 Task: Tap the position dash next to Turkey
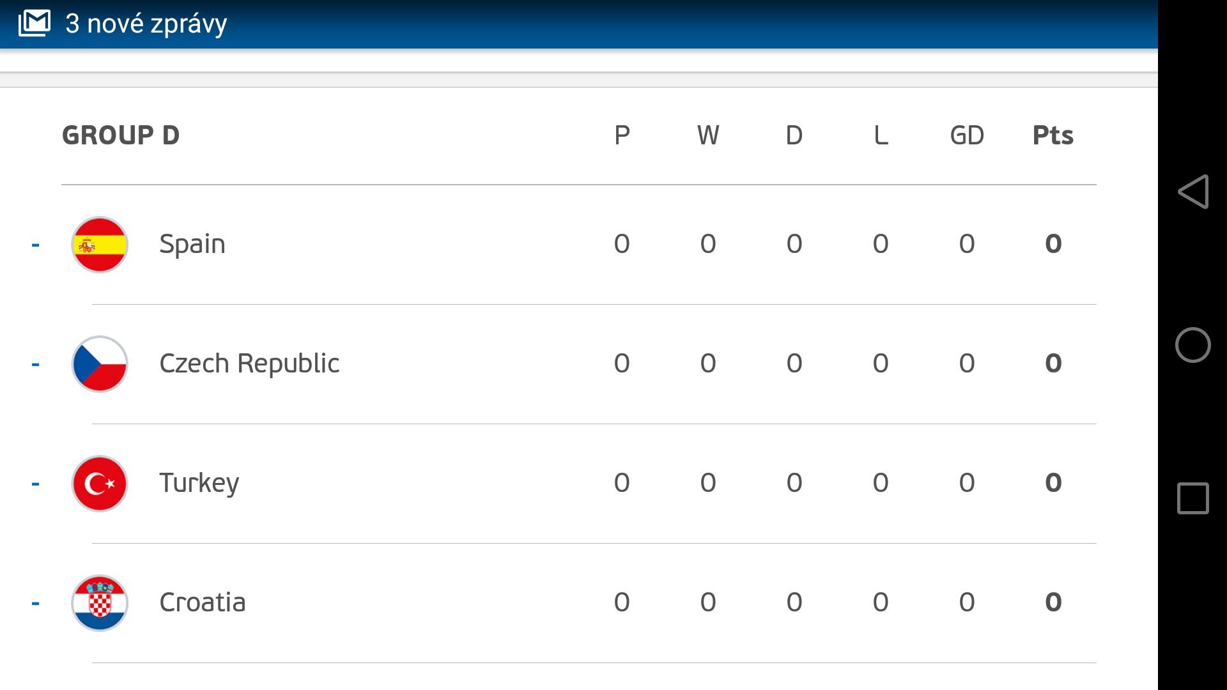tap(35, 484)
